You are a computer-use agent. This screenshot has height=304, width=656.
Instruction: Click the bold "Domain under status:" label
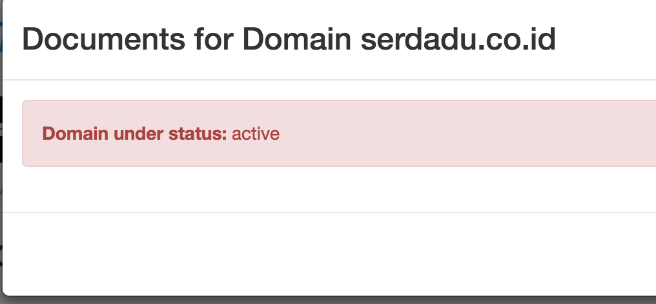[x=134, y=134]
